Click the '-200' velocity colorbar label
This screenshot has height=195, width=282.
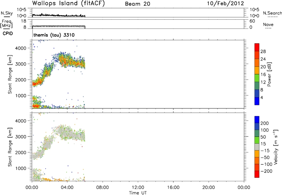pos(266,171)
